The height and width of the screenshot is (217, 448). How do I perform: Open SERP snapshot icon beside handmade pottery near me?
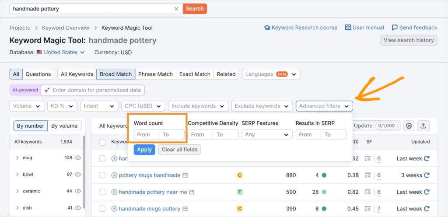pyautogui.click(x=192, y=192)
